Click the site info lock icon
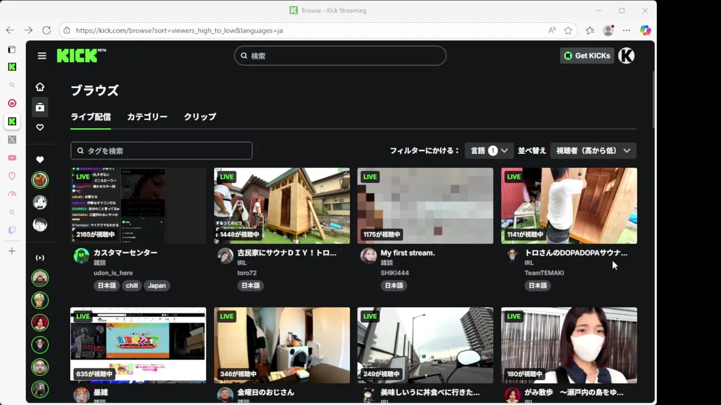 pos(67,30)
